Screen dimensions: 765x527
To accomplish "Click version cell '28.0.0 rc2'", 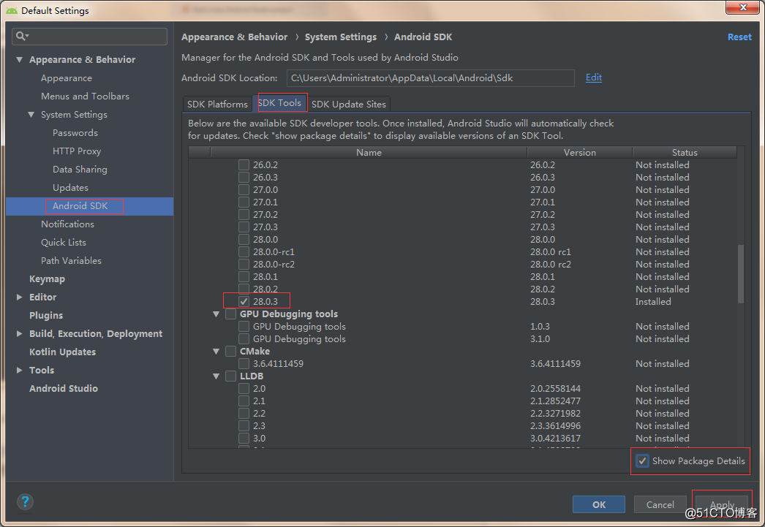I will pyautogui.click(x=550, y=265).
